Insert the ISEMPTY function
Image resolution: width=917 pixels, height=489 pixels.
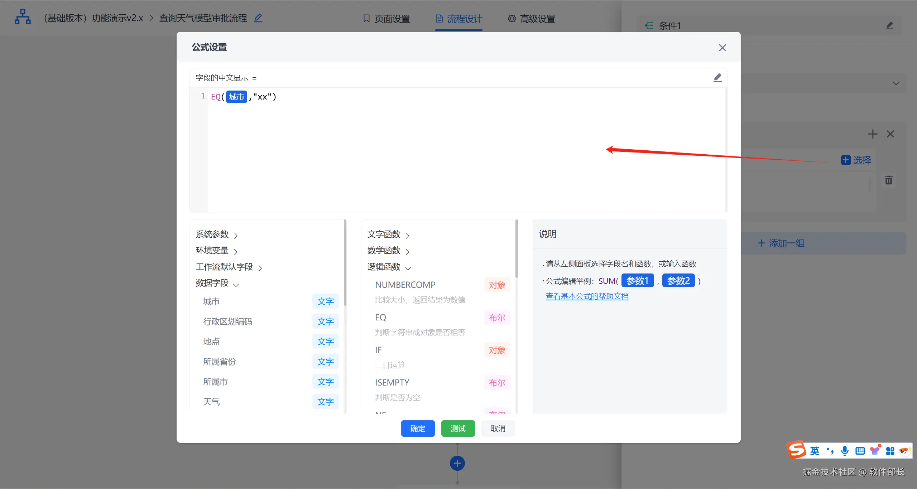442,389
